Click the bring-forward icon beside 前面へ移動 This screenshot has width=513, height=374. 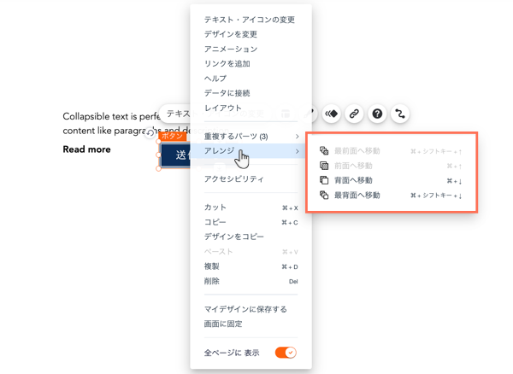pyautogui.click(x=324, y=166)
